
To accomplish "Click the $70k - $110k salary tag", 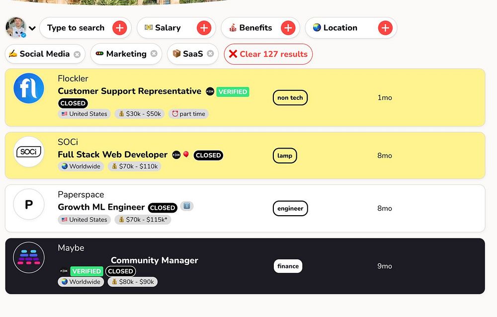I will pos(134,166).
